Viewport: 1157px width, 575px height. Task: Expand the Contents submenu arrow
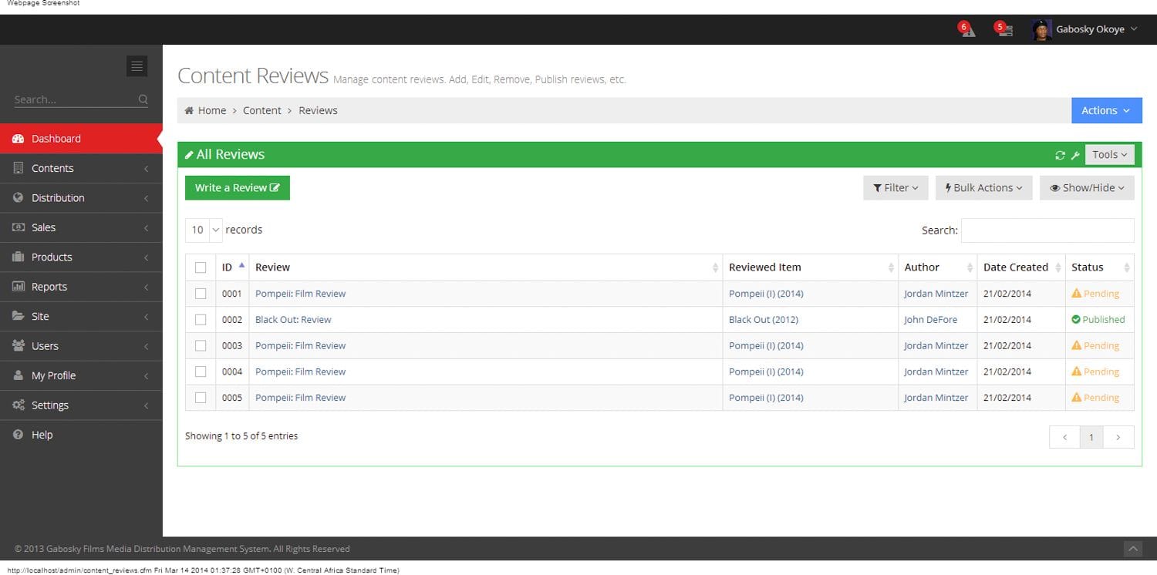coord(146,168)
